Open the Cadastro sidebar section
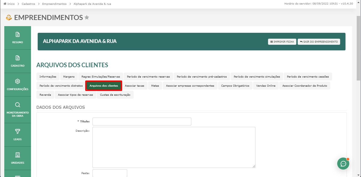The height and width of the screenshot is (177, 361). tap(18, 61)
